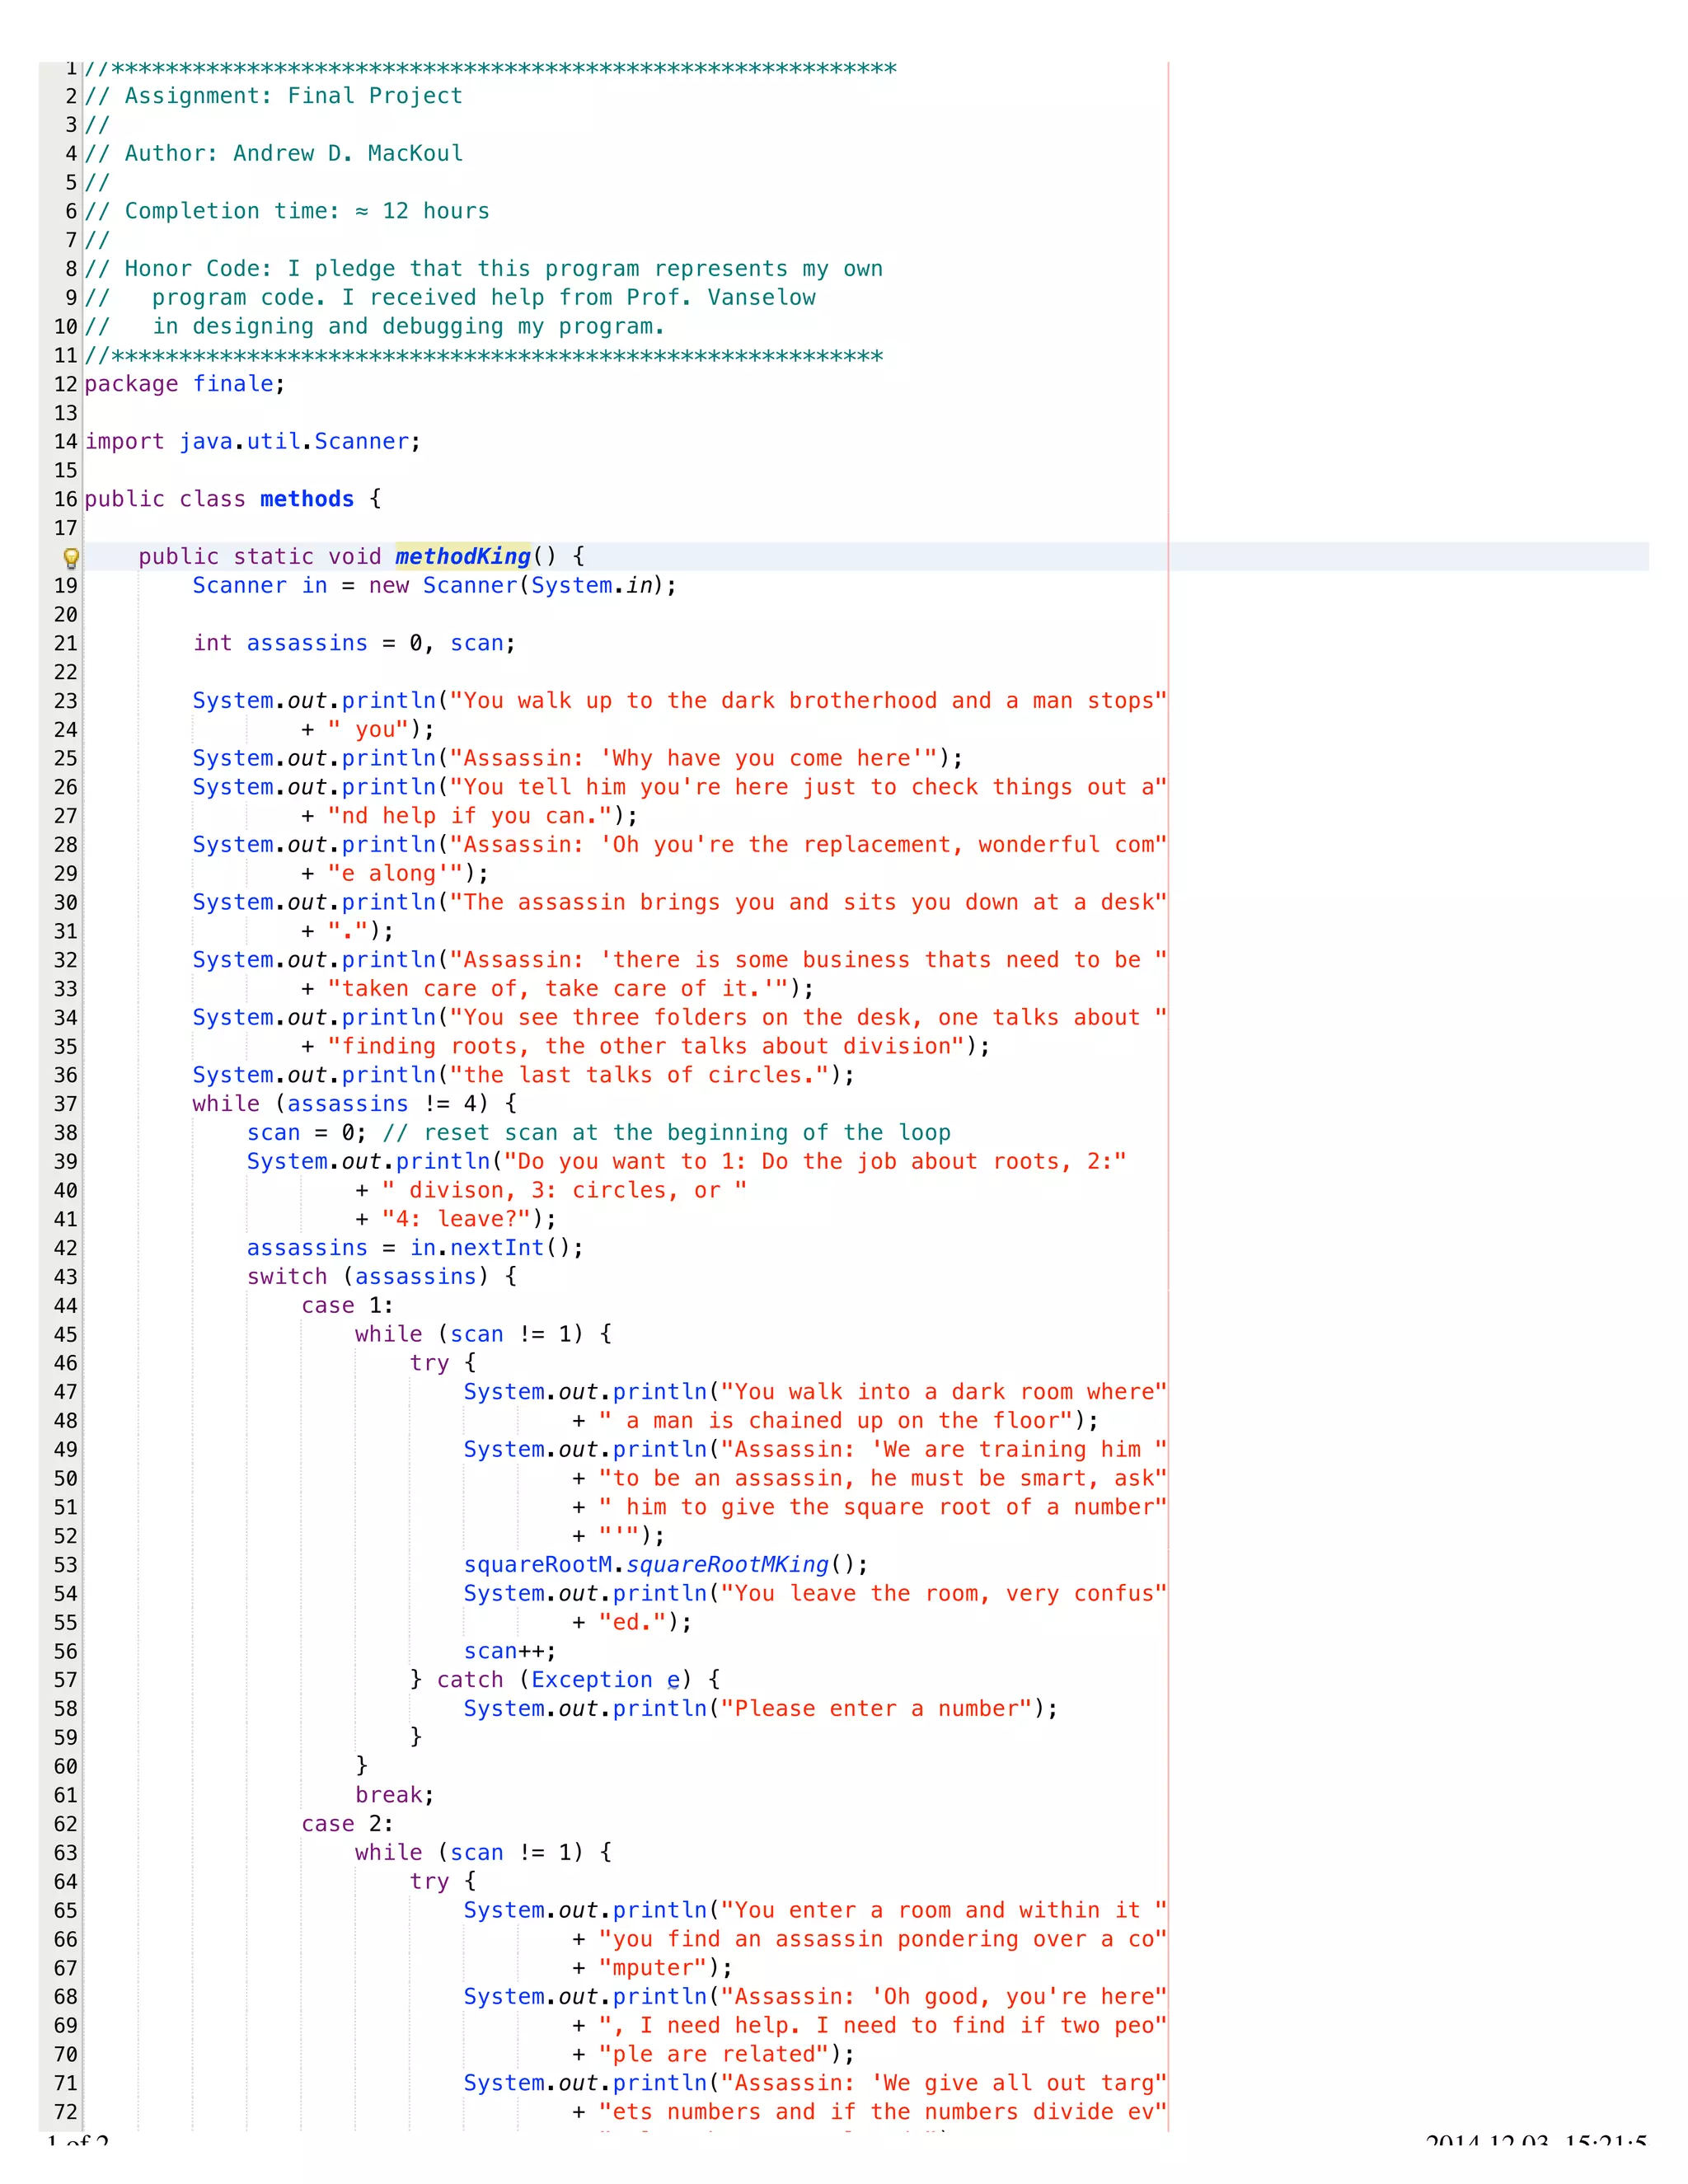This screenshot has height=2184, width=1688.
Task: Click the 'Prof. Vanselow' comment line
Action: coord(450,298)
